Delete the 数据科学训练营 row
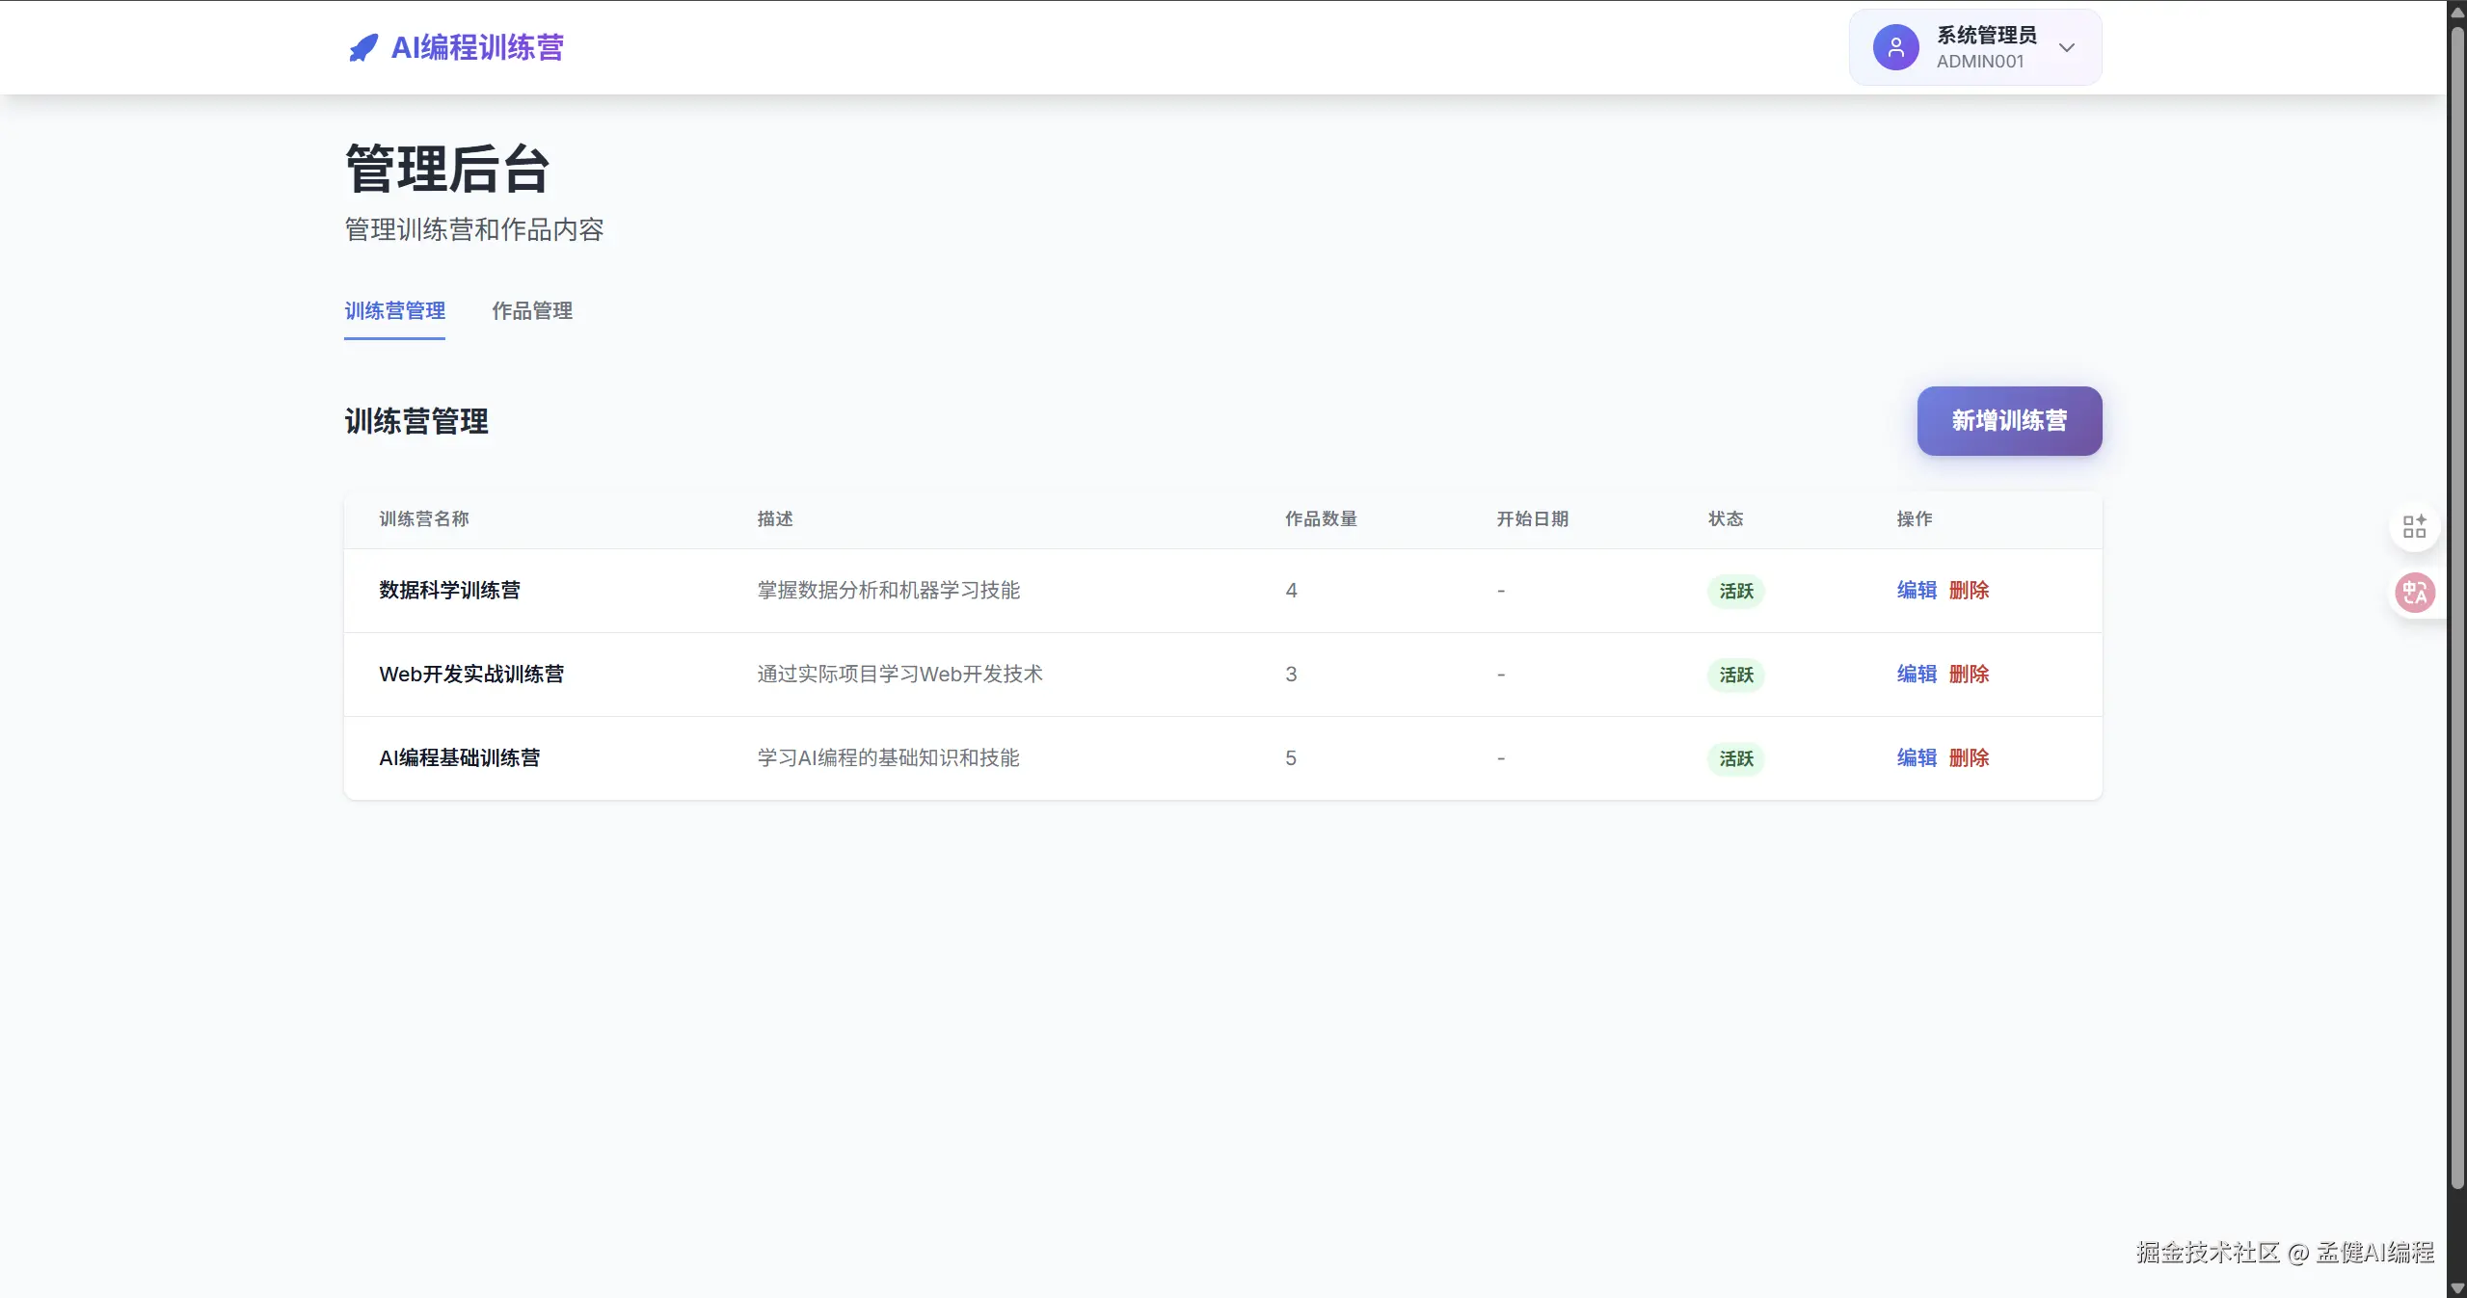The image size is (2467, 1298). click(x=1969, y=591)
